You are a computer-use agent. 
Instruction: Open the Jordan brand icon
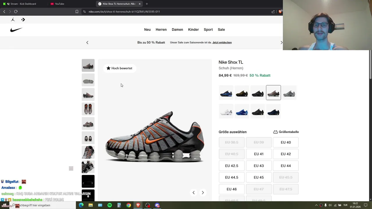point(13,19)
